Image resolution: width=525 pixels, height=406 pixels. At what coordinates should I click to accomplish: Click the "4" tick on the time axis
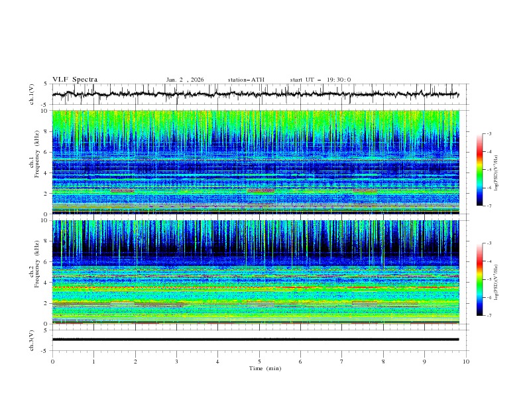pyautogui.click(x=217, y=362)
